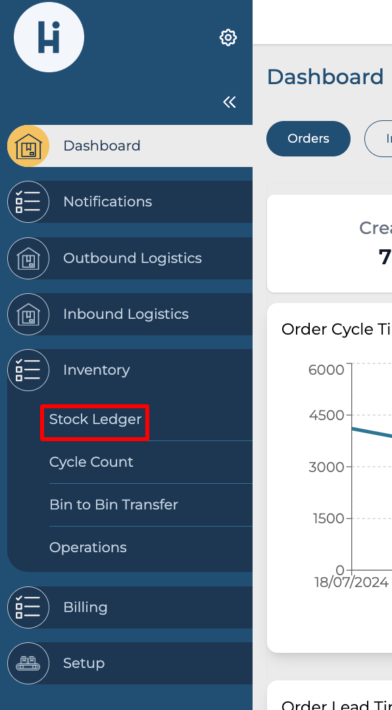
Task: Collapse the sidebar with the double chevron
Action: (x=229, y=102)
